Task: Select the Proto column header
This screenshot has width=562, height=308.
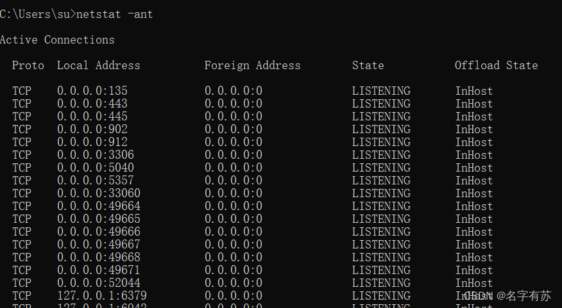Action: coord(28,65)
